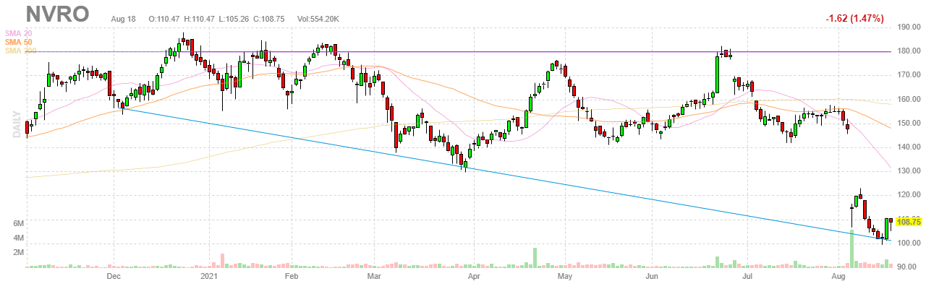Image resolution: width=926 pixels, height=289 pixels.
Task: Select the Apr marker on the time axis
Action: tap(474, 276)
